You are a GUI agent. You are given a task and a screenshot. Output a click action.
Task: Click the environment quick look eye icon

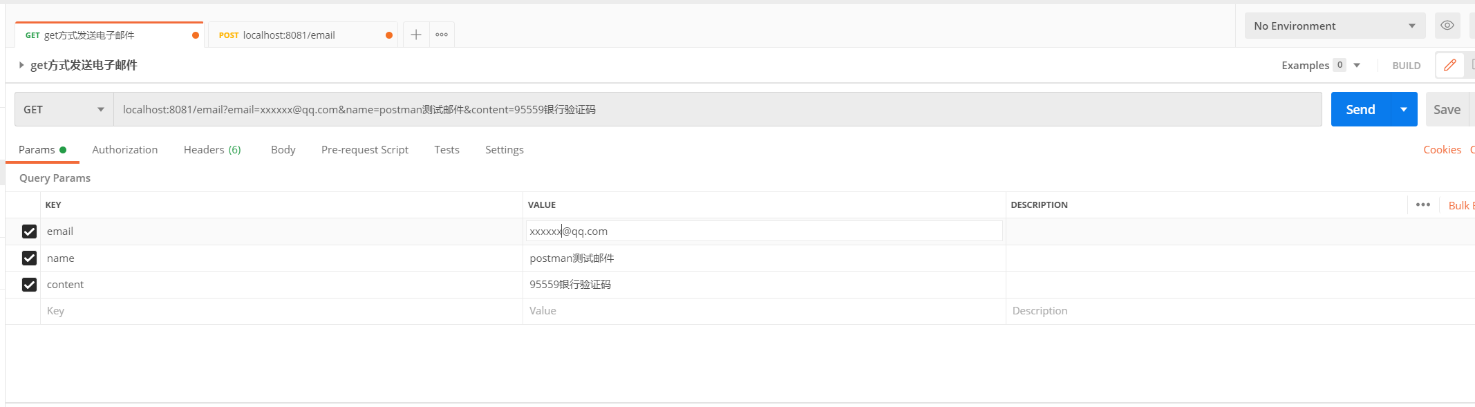point(1447,26)
